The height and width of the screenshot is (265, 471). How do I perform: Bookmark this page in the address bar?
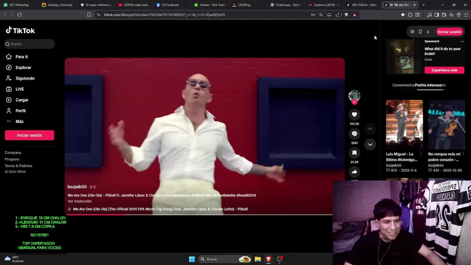click(89, 15)
